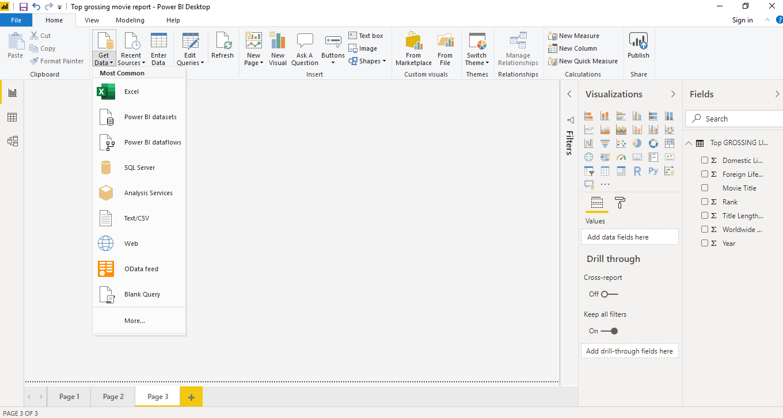The width and height of the screenshot is (783, 418).
Task: Open Ask A Question from ribbon
Action: coord(305,49)
